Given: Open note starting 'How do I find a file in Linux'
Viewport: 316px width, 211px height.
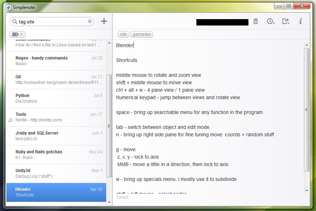Looking at the screenshot, I should 56,45.
